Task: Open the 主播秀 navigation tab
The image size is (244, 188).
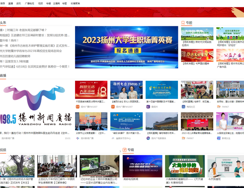Action: 56,3
